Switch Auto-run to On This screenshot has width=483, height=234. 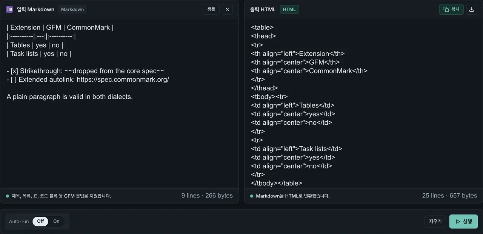(56, 221)
